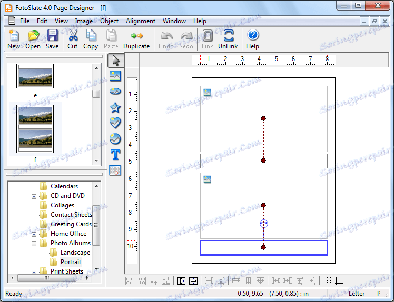This screenshot has height=302, width=394.
Task: Choose the oval image frame tool
Action: tap(115, 91)
